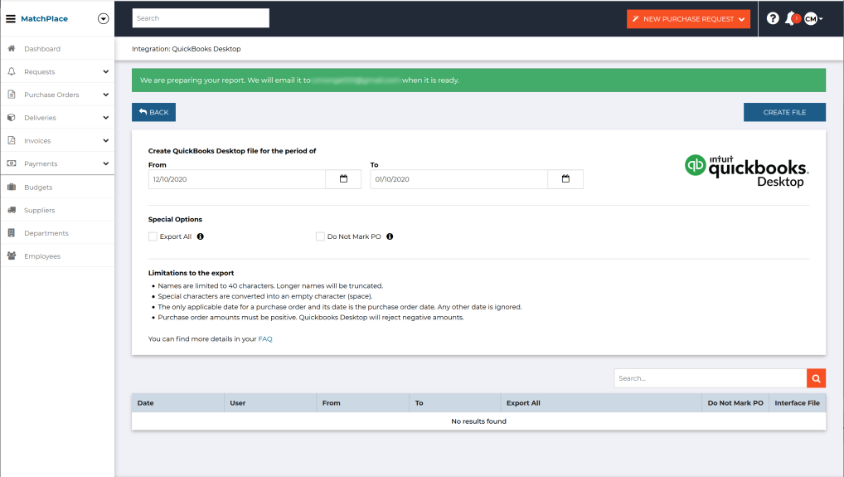This screenshot has width=844, height=477.
Task: Click the Date column header
Action: [x=177, y=402]
